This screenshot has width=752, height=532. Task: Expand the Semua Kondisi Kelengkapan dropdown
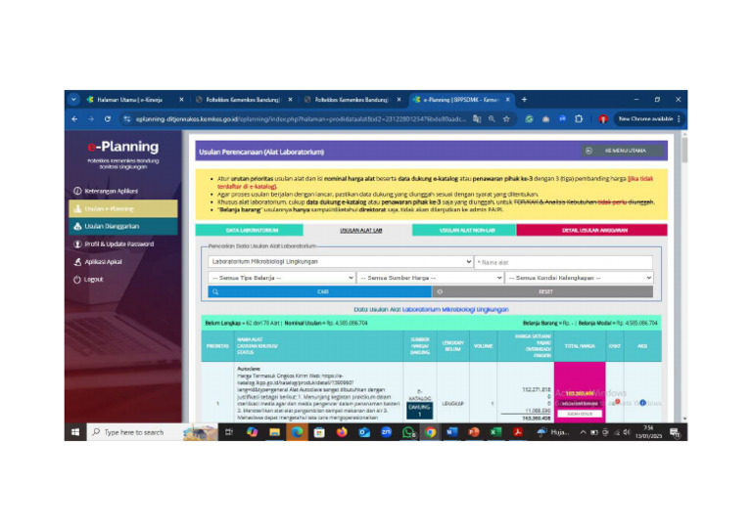pos(579,278)
